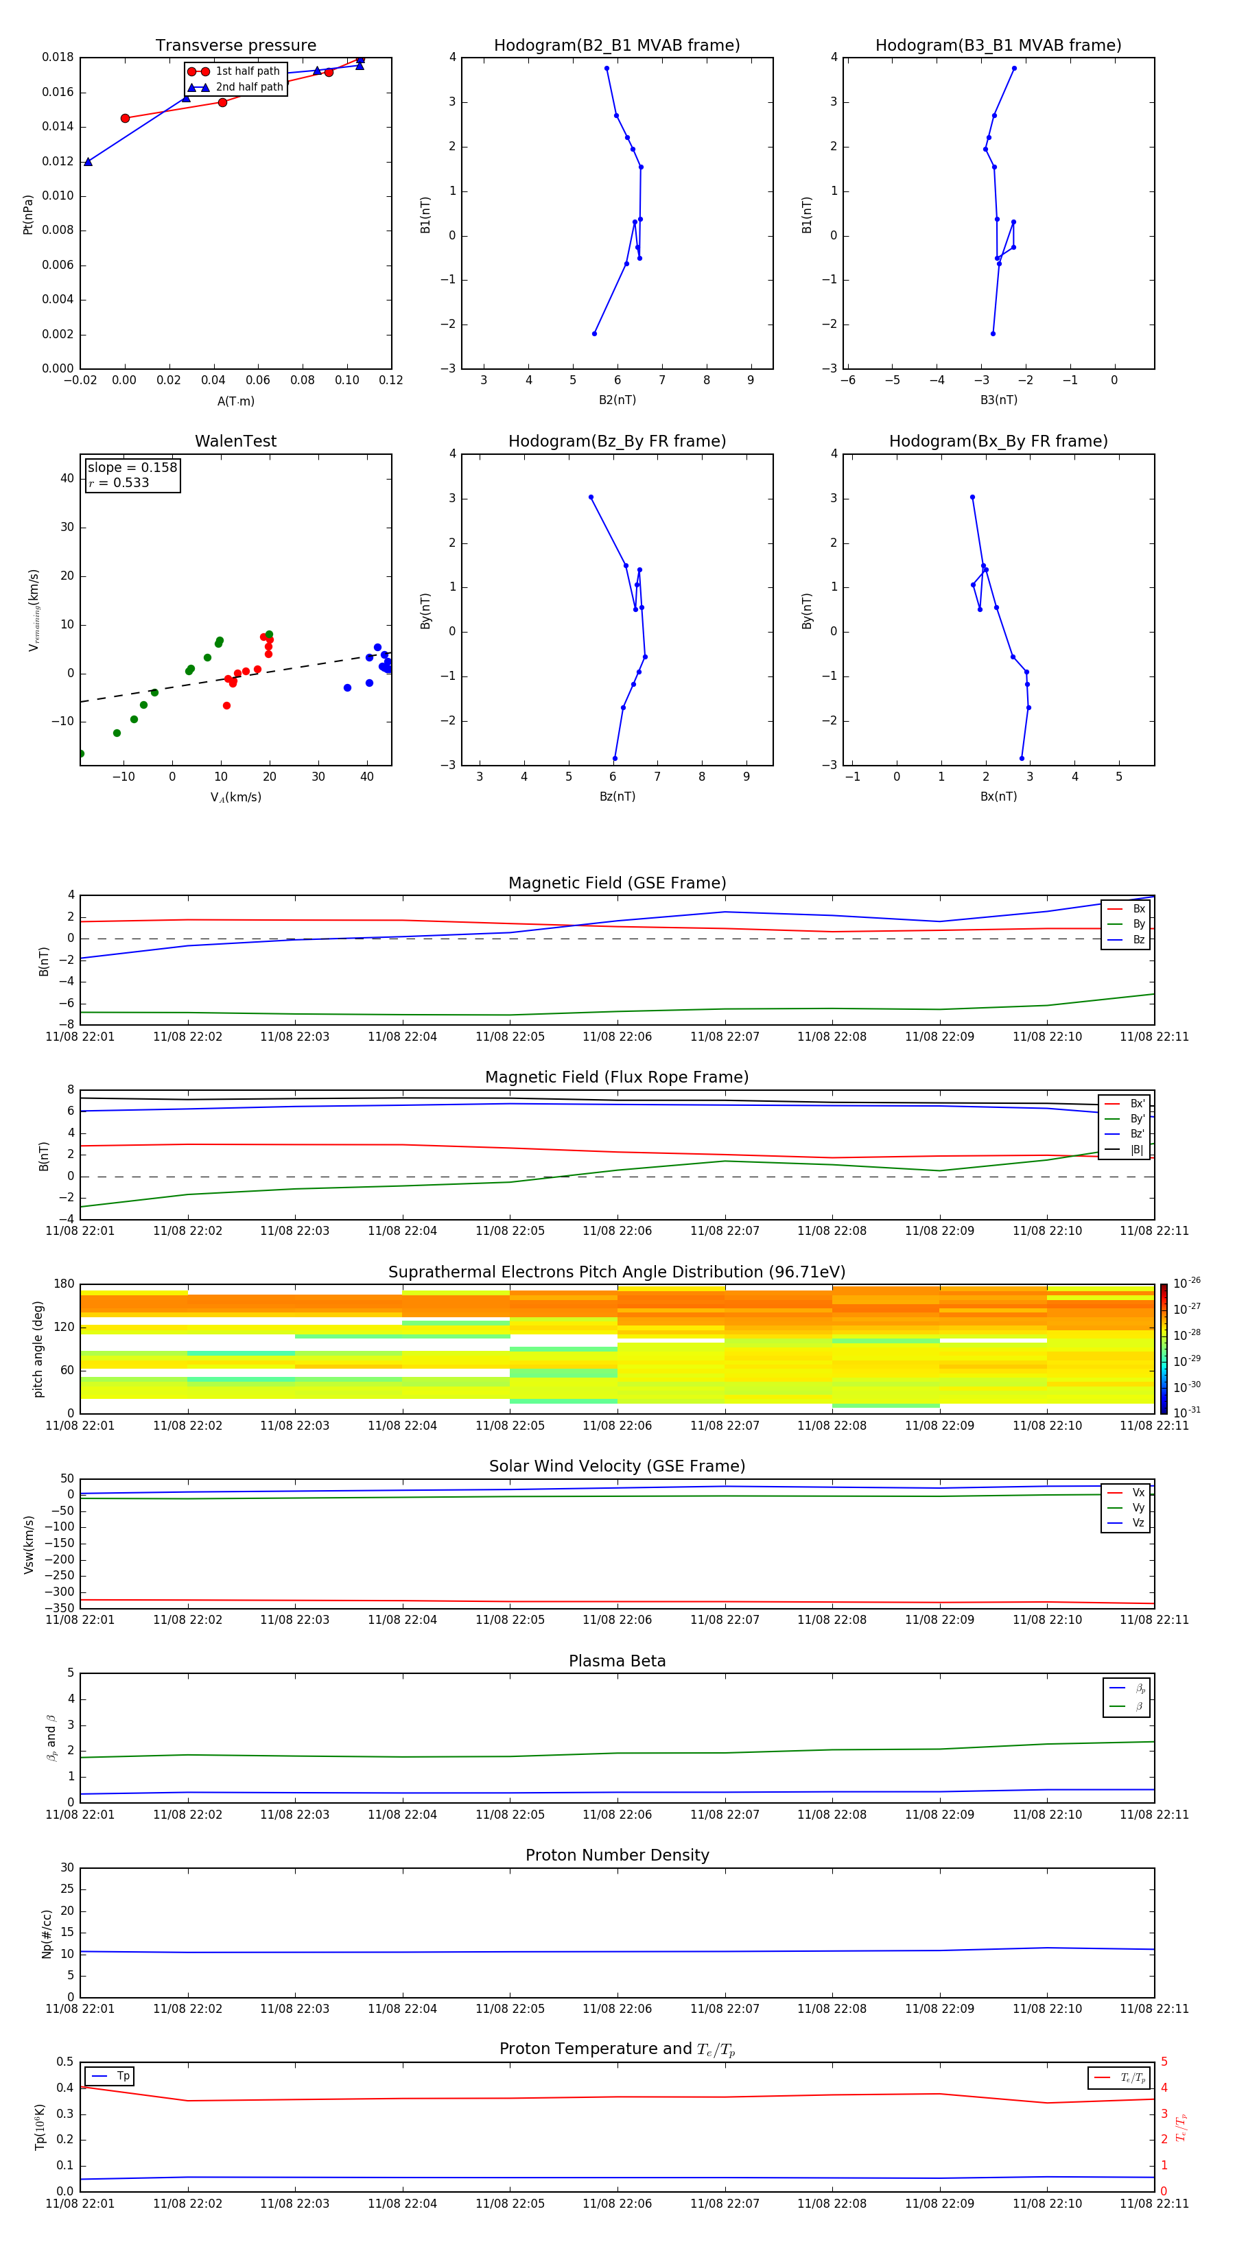Select the "A(T·m)" x-axis label
Viewport: 1235px width, 2264px height.
click(x=235, y=401)
